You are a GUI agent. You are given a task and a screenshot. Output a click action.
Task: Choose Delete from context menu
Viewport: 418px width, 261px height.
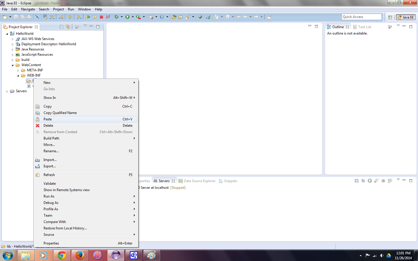(x=86, y=126)
